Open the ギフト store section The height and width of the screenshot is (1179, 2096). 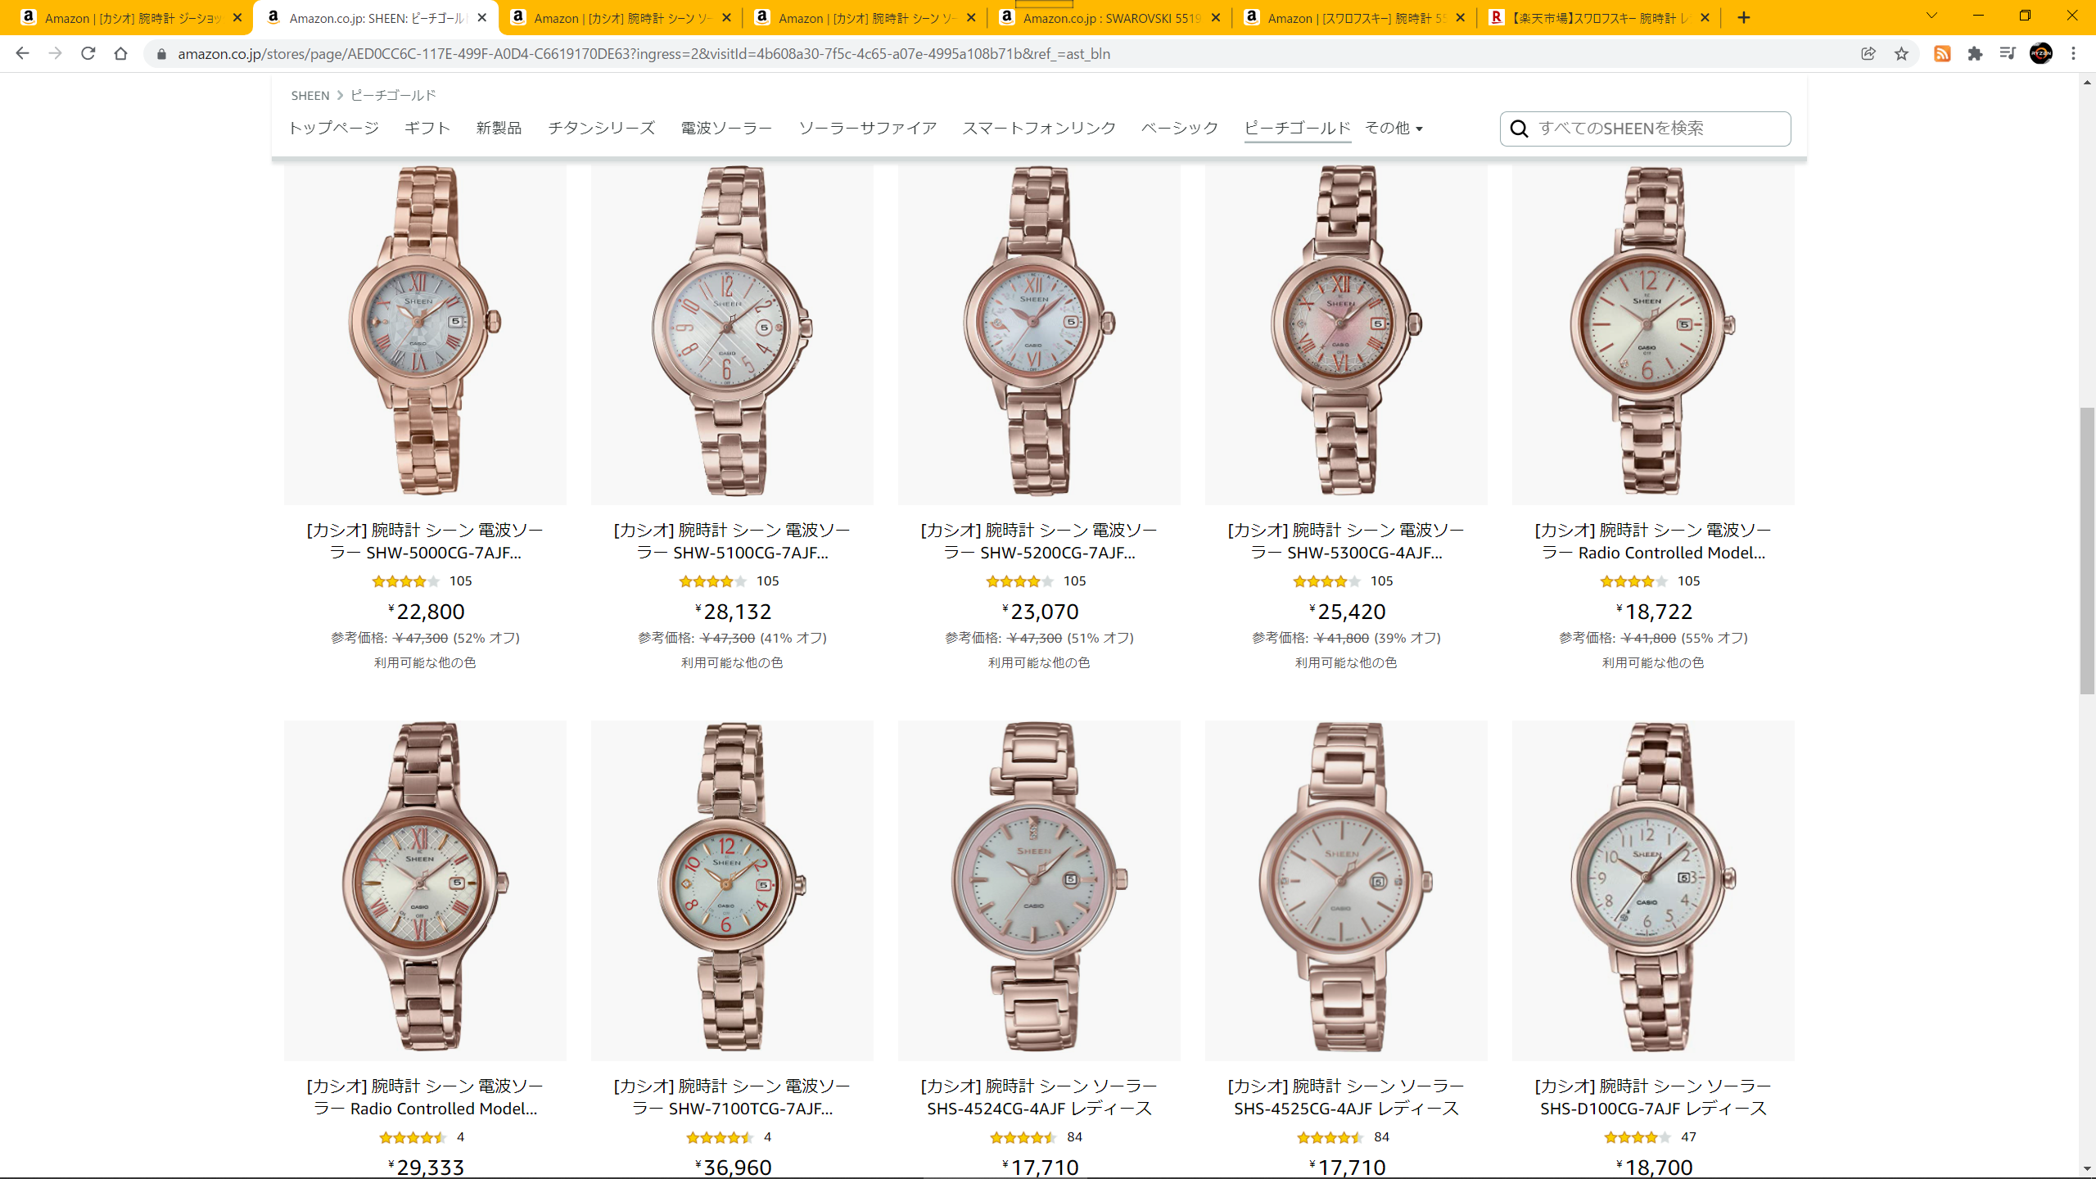click(427, 128)
